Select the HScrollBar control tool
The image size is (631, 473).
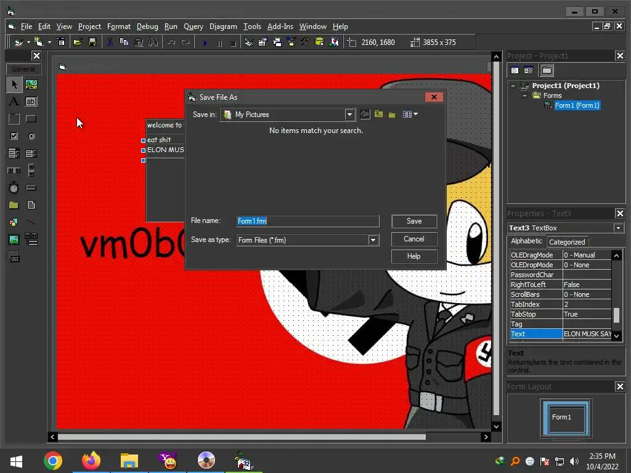(14, 171)
